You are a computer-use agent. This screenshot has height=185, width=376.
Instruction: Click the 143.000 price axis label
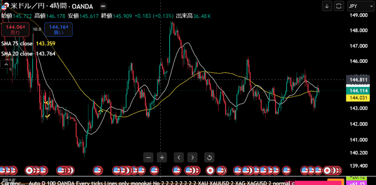(x=359, y=108)
